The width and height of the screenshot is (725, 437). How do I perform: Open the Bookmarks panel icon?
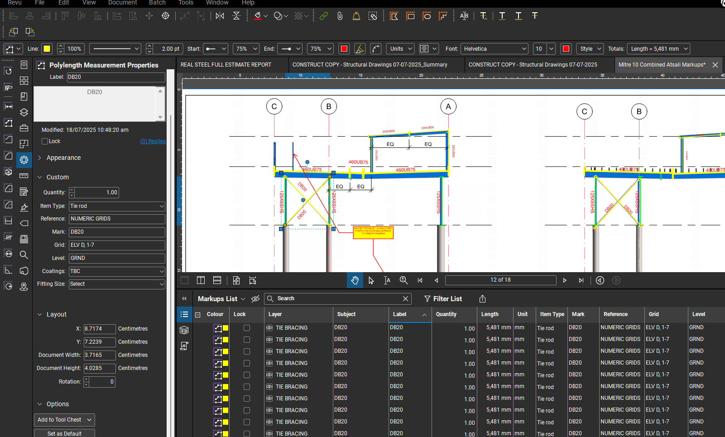[x=24, y=96]
